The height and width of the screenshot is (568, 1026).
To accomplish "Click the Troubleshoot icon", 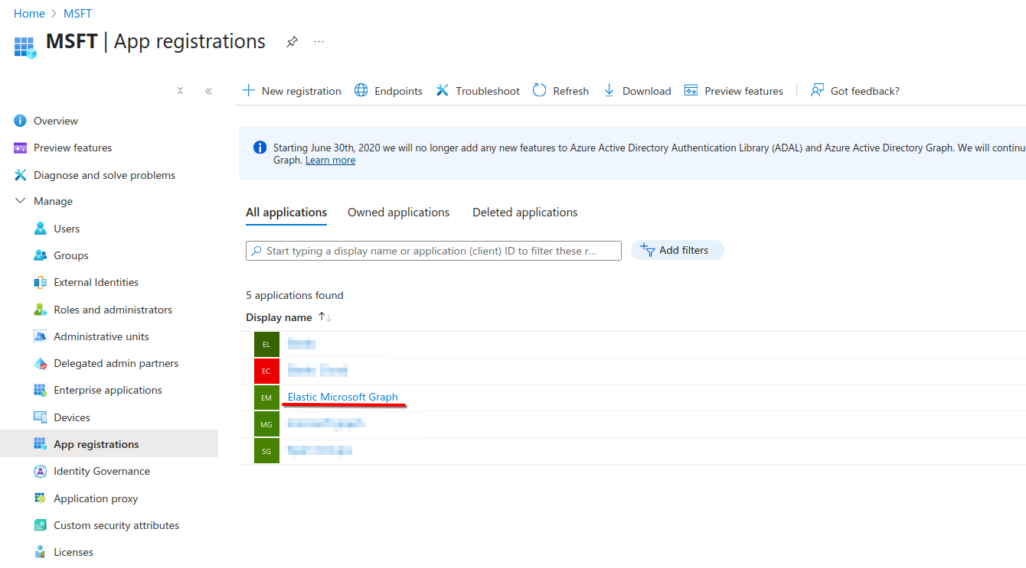I will coord(443,90).
